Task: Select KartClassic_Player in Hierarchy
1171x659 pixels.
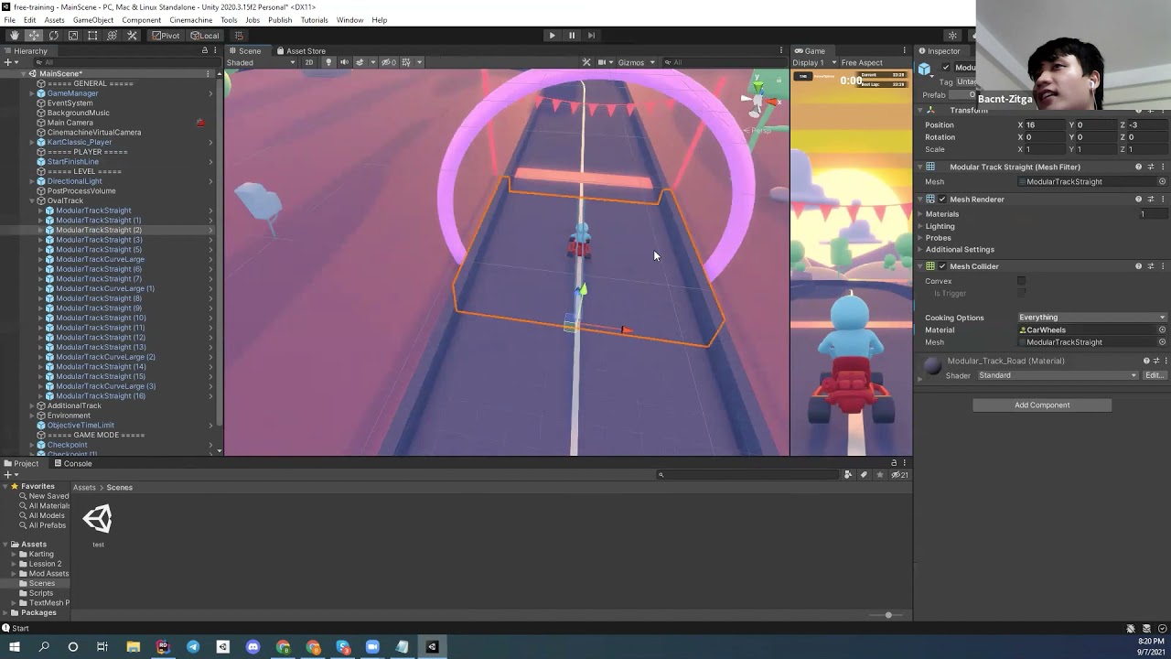Action: (x=79, y=142)
